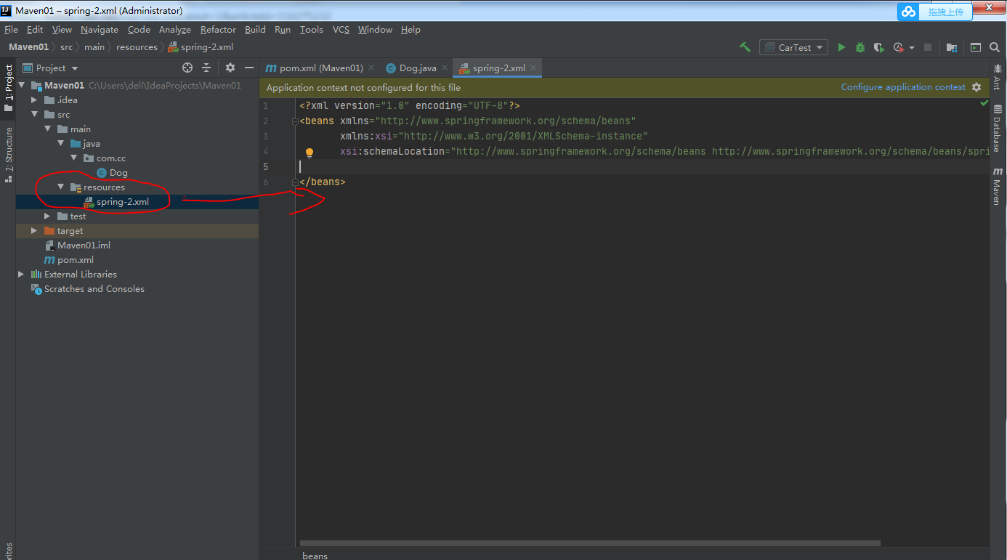Open the banner's settings gear icon
Viewport: 1007px width, 560px height.
point(976,87)
